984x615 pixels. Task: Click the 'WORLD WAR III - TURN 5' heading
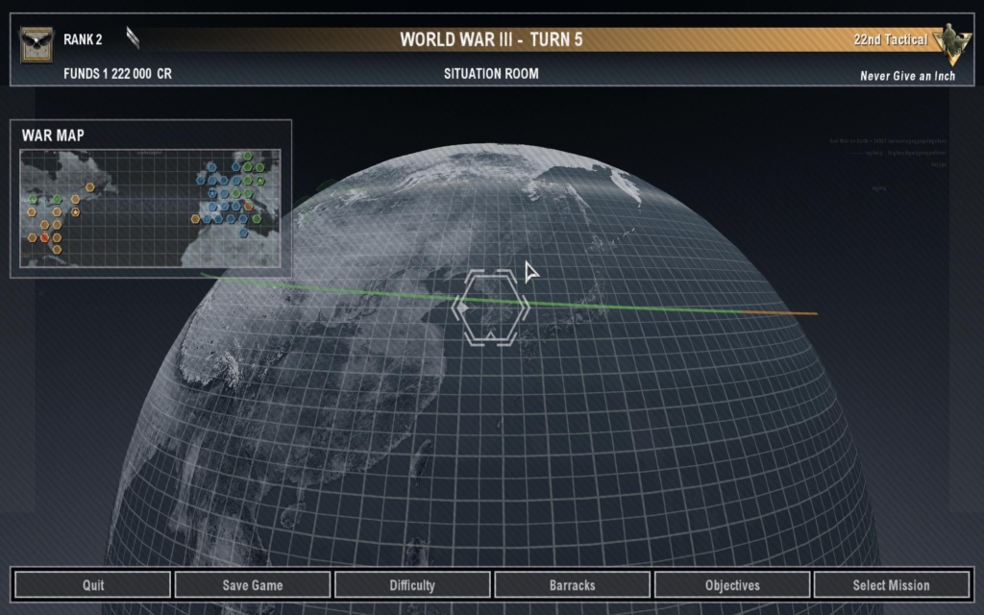[491, 38]
